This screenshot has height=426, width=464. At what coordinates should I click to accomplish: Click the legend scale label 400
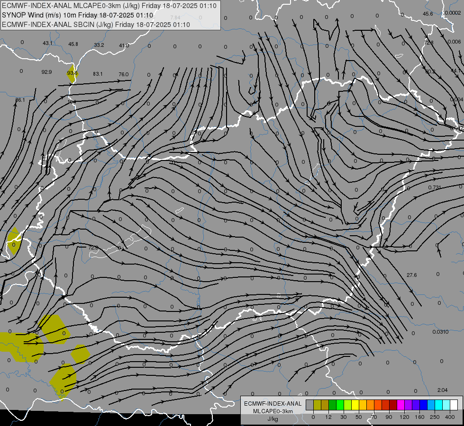click(450, 417)
